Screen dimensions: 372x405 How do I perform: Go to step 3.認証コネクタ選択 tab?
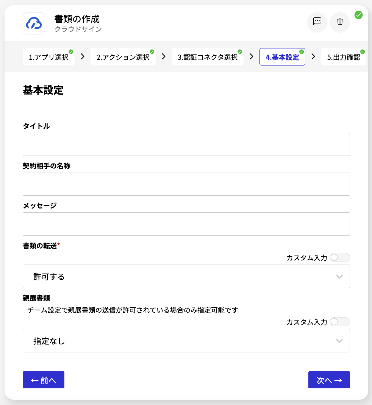click(x=208, y=57)
